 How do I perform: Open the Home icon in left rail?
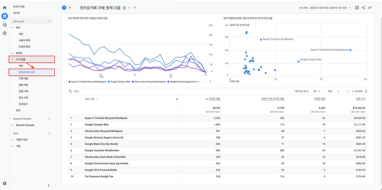pyautogui.click(x=4, y=7)
